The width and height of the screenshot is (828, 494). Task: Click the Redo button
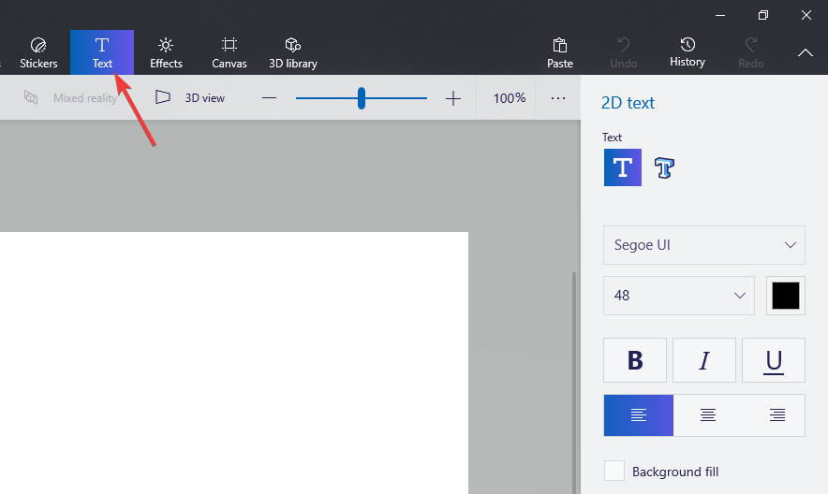[x=751, y=52]
